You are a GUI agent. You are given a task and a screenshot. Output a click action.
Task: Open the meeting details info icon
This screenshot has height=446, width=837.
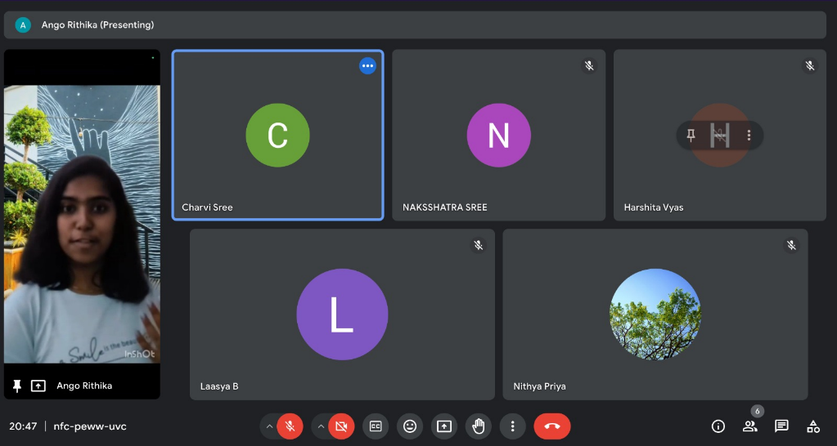pos(718,426)
